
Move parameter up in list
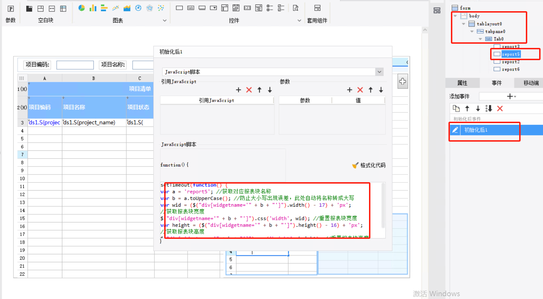pos(370,90)
